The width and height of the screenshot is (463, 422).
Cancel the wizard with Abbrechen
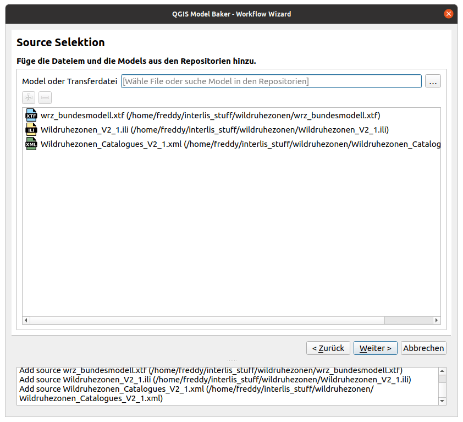(423, 348)
